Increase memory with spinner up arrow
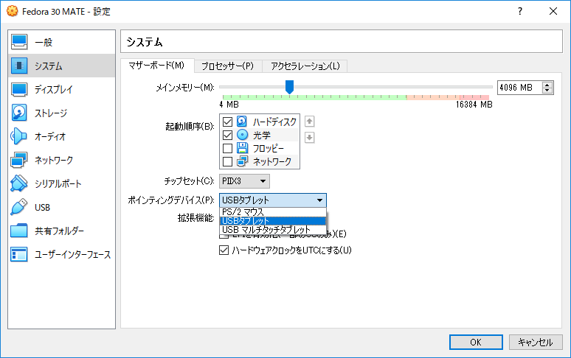 (x=547, y=85)
